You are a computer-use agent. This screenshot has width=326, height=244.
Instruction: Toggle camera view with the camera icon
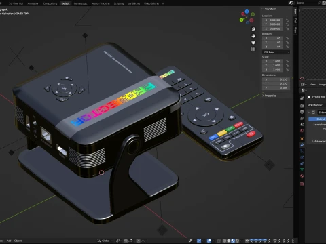point(253,43)
